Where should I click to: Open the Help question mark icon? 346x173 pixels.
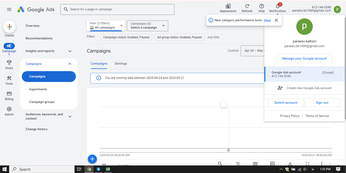point(261,6)
